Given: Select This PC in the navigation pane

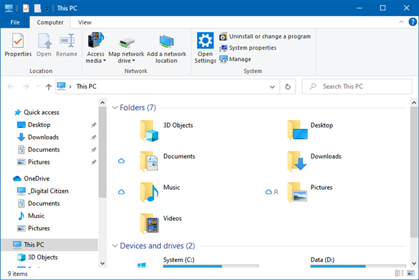Looking at the screenshot, I should (x=50, y=245).
